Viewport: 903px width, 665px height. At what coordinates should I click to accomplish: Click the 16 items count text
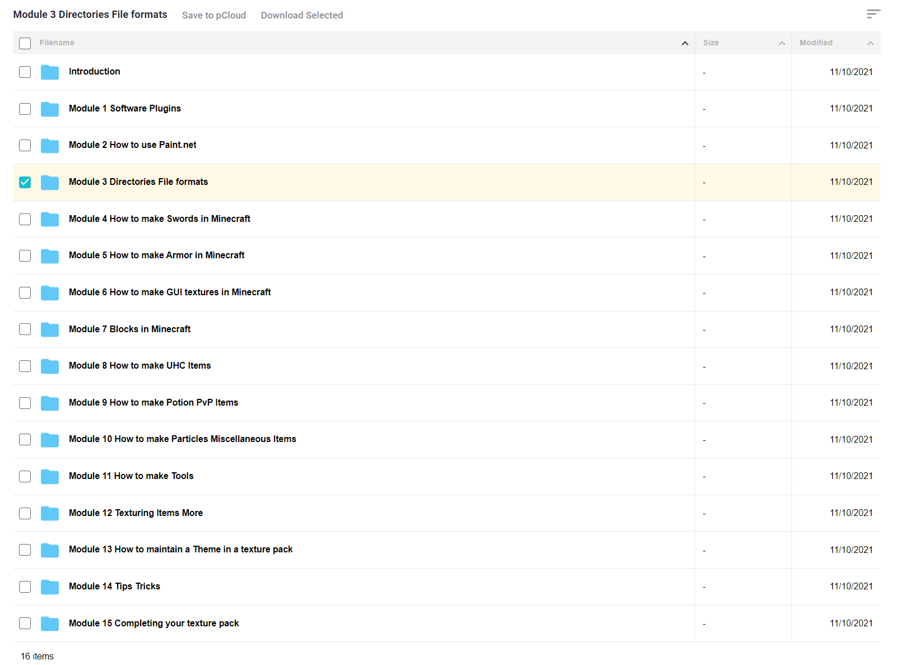coord(38,656)
